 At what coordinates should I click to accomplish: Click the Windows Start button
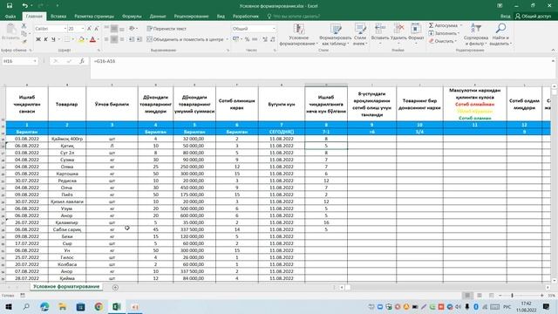click(8, 306)
